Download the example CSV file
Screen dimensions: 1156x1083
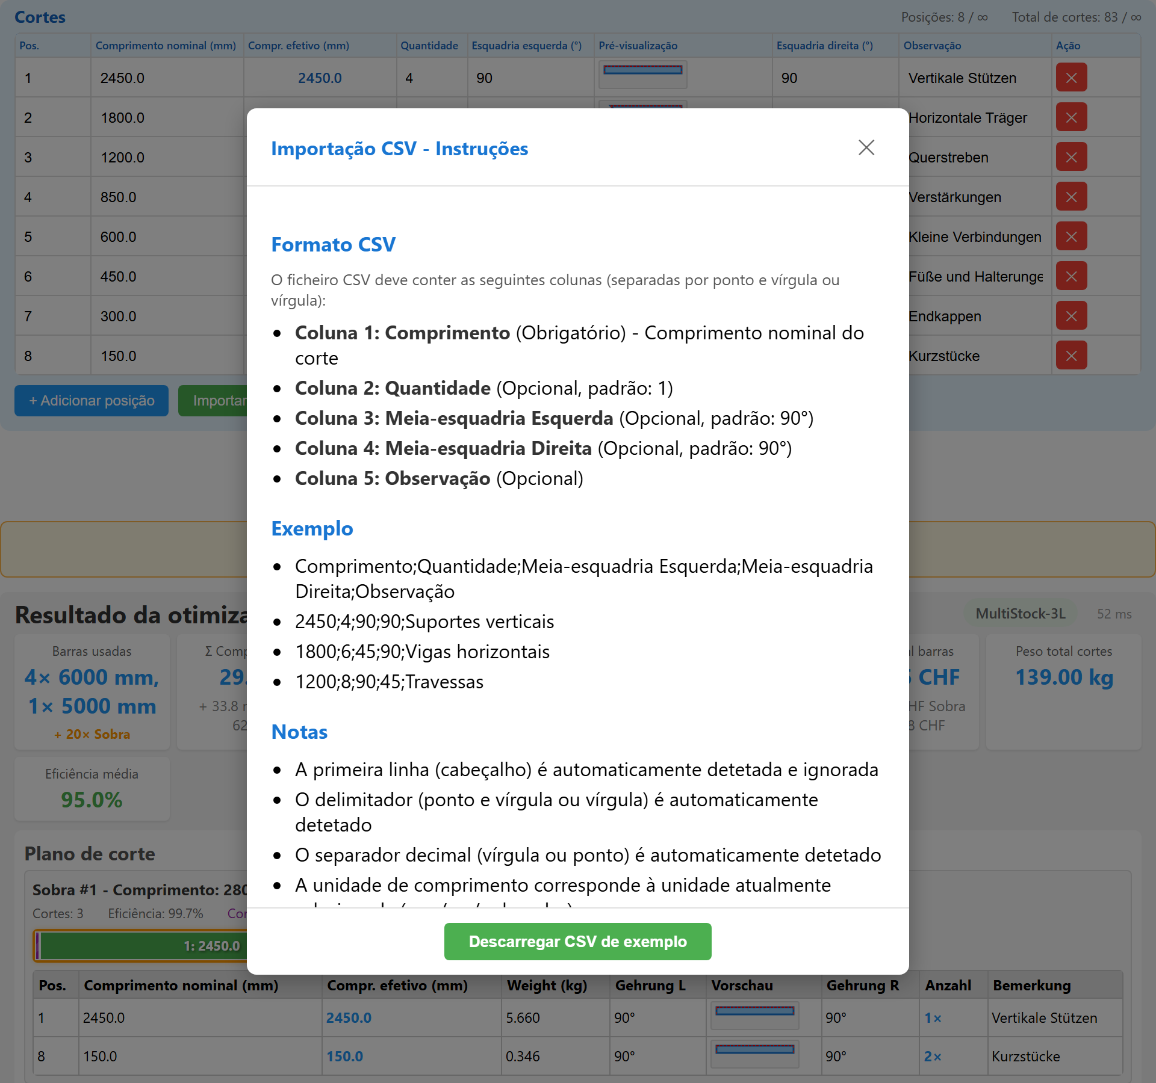click(577, 942)
